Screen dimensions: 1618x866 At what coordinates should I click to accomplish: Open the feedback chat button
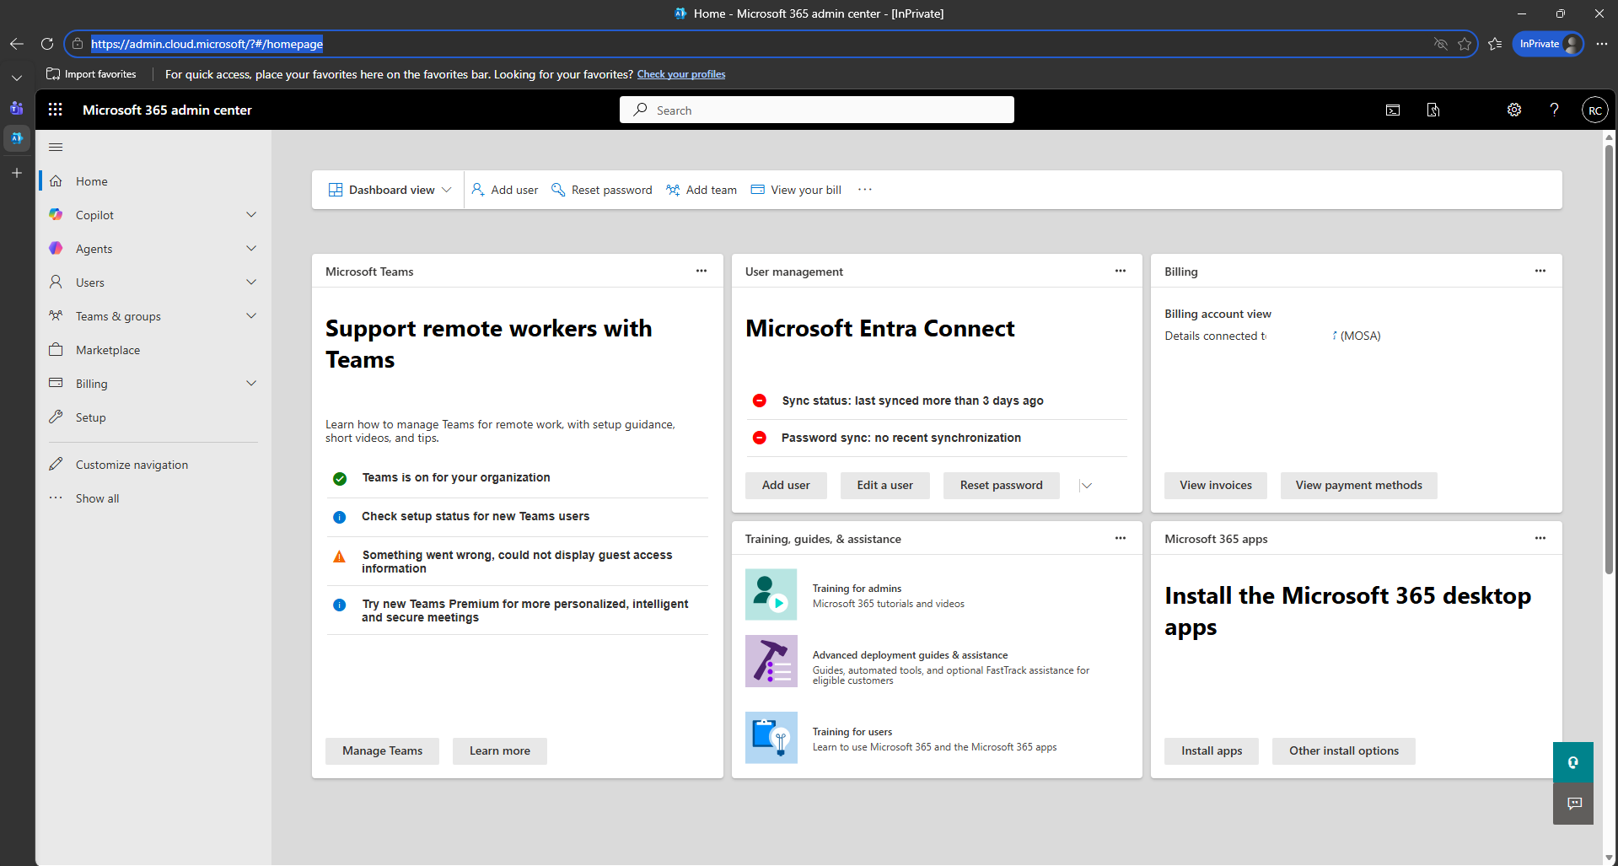pos(1573,804)
